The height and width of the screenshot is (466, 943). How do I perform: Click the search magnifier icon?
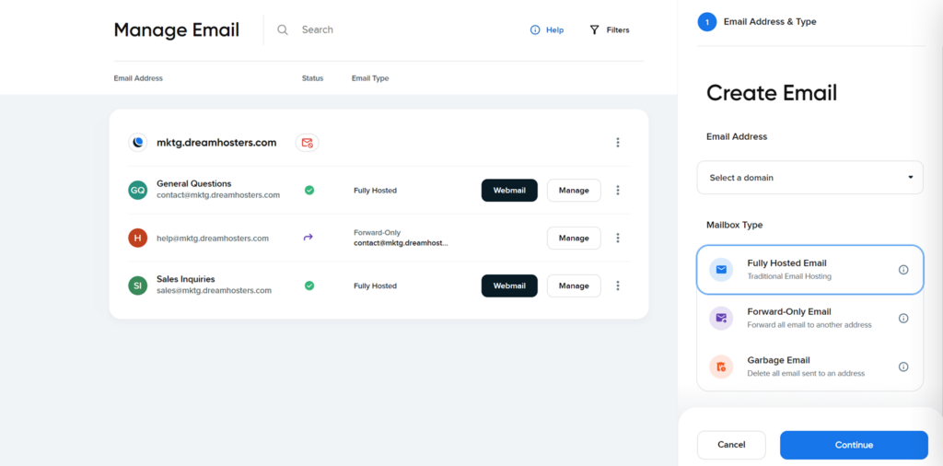pos(283,30)
